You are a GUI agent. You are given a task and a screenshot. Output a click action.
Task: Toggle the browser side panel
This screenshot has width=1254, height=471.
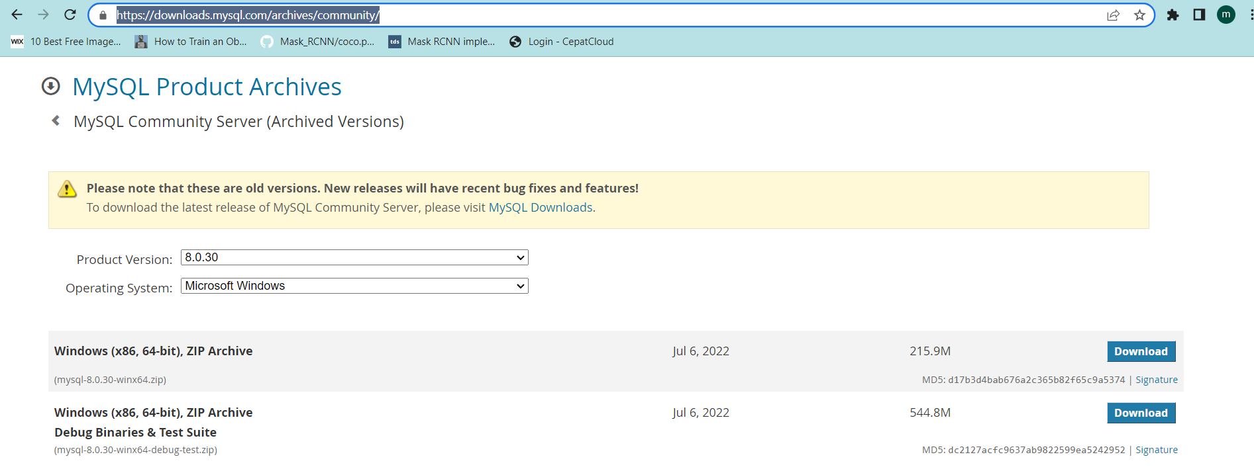coord(1199,15)
